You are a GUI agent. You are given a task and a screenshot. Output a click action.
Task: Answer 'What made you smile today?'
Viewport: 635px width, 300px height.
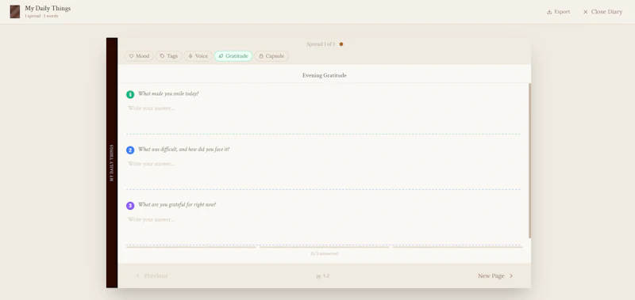[x=323, y=117]
